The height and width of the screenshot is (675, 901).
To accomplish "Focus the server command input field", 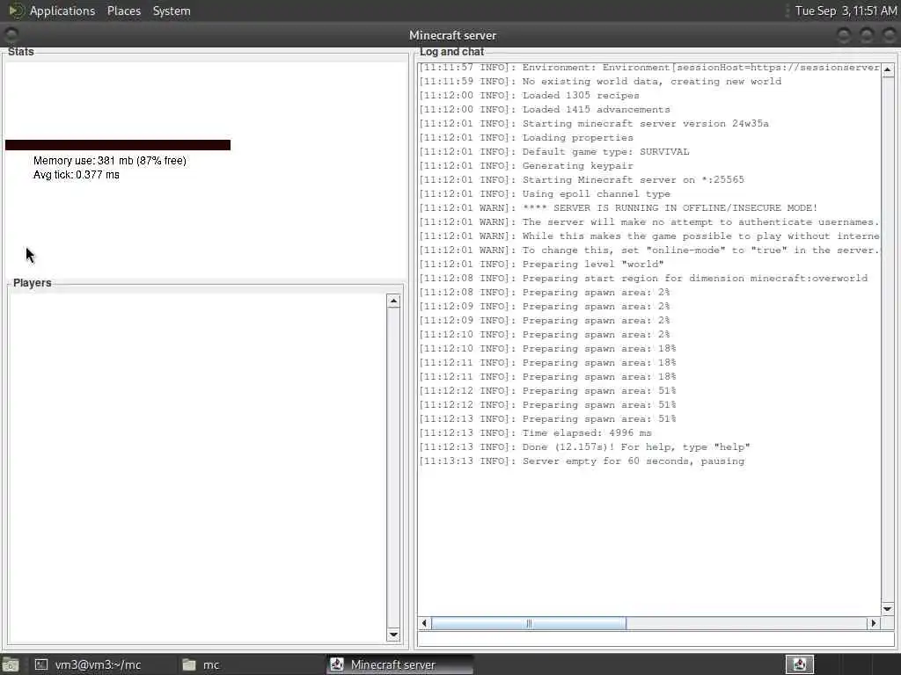I will click(656, 639).
